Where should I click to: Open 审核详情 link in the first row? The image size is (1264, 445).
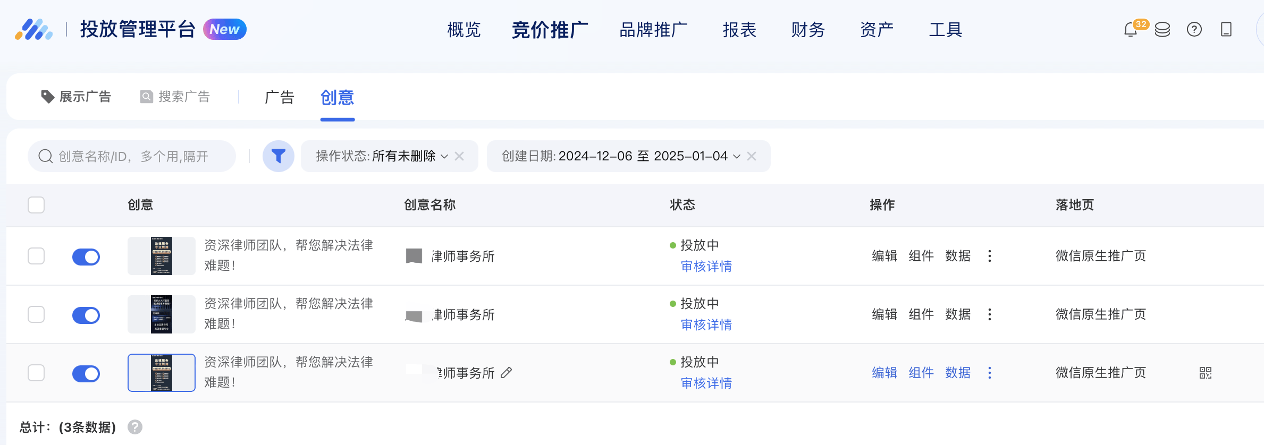[x=706, y=267]
